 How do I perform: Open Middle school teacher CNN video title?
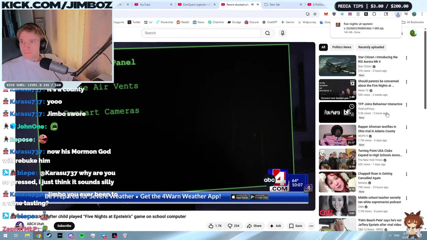pos(379,200)
